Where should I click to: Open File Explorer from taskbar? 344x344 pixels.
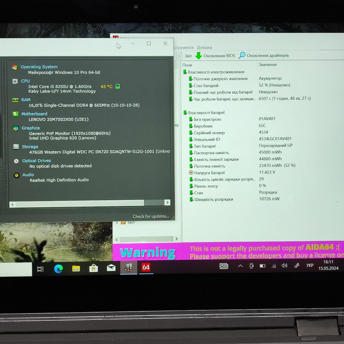[x=76, y=268]
